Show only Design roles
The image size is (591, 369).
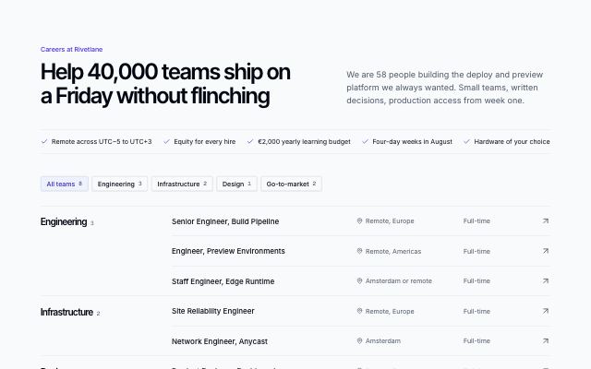click(236, 184)
